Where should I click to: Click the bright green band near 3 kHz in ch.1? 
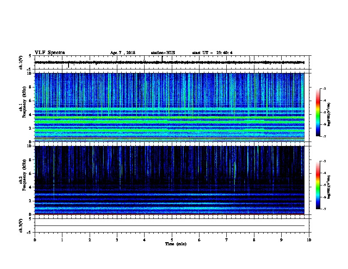170,122
